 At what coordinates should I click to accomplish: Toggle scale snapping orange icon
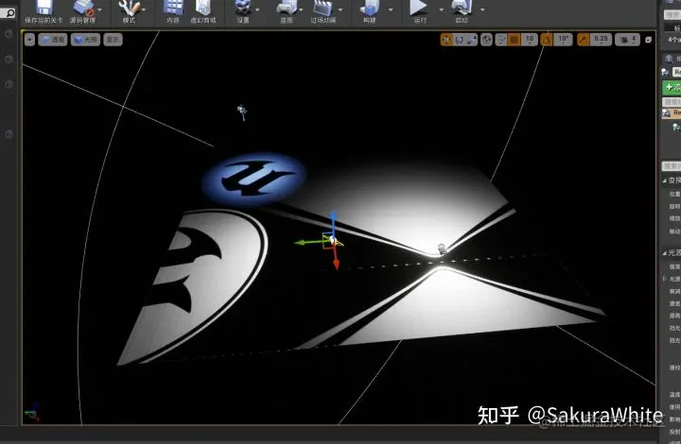click(583, 40)
